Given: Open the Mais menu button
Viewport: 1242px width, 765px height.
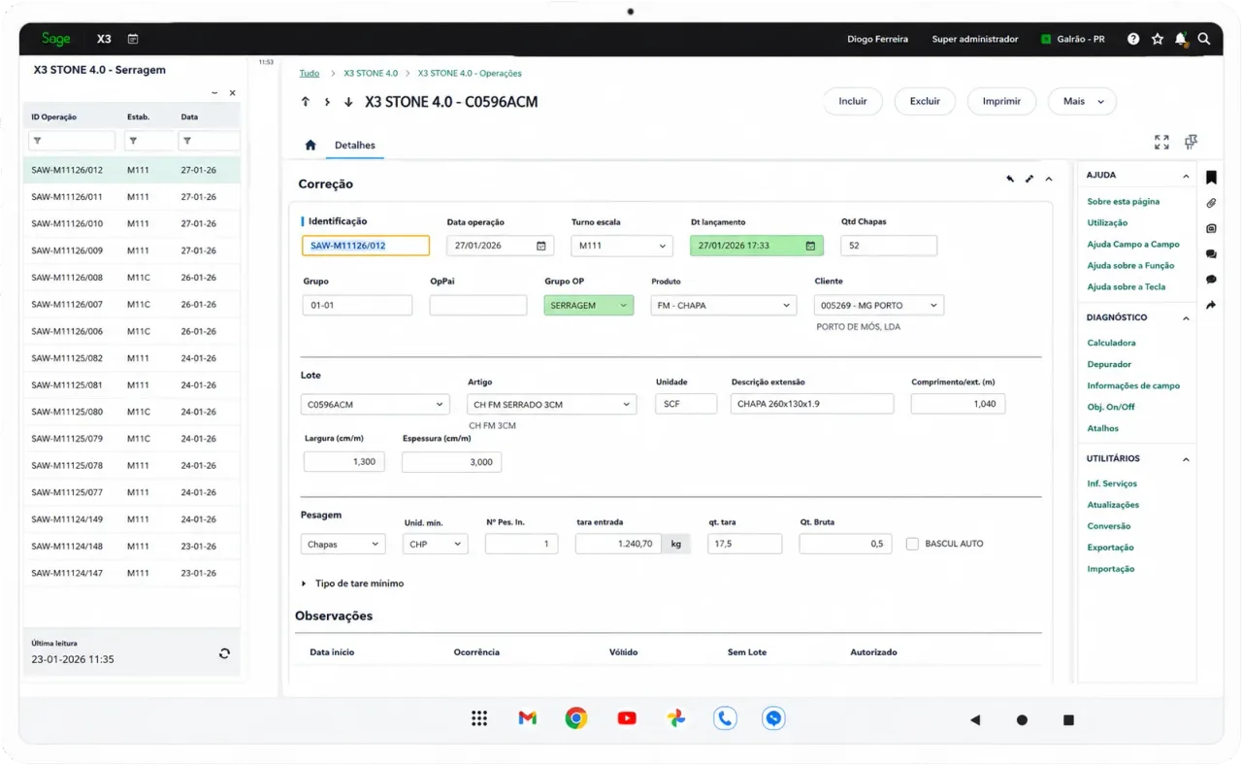Looking at the screenshot, I should tap(1083, 101).
